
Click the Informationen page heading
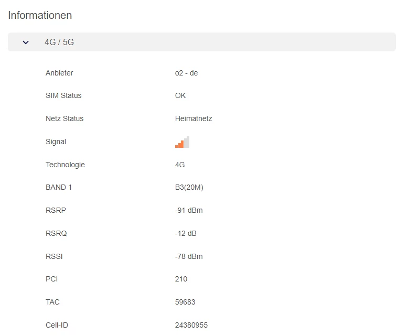(40, 15)
